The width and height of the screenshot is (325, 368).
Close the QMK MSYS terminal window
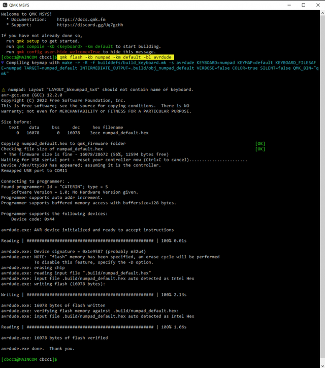pyautogui.click(x=318, y=5)
